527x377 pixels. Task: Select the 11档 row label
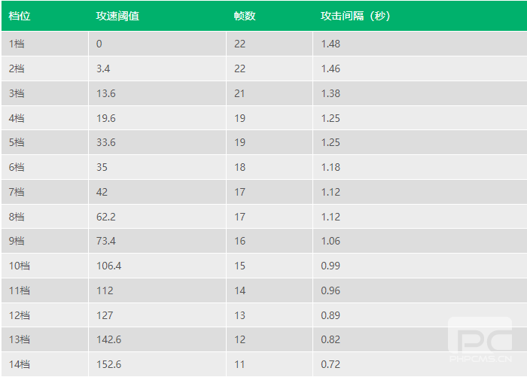click(x=20, y=290)
